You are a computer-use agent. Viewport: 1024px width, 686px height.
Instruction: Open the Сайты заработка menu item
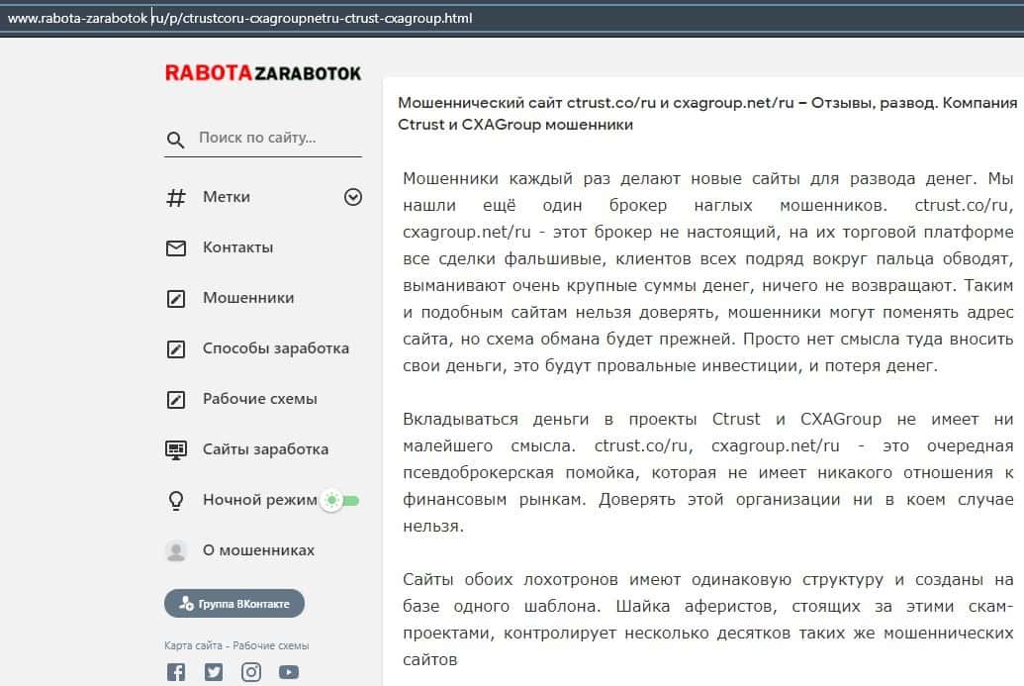265,449
